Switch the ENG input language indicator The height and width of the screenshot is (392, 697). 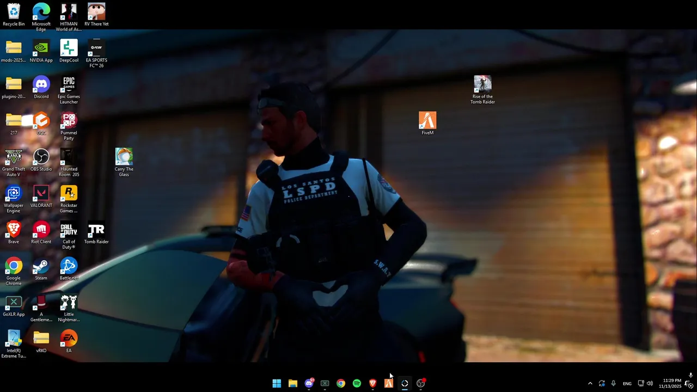coord(627,383)
